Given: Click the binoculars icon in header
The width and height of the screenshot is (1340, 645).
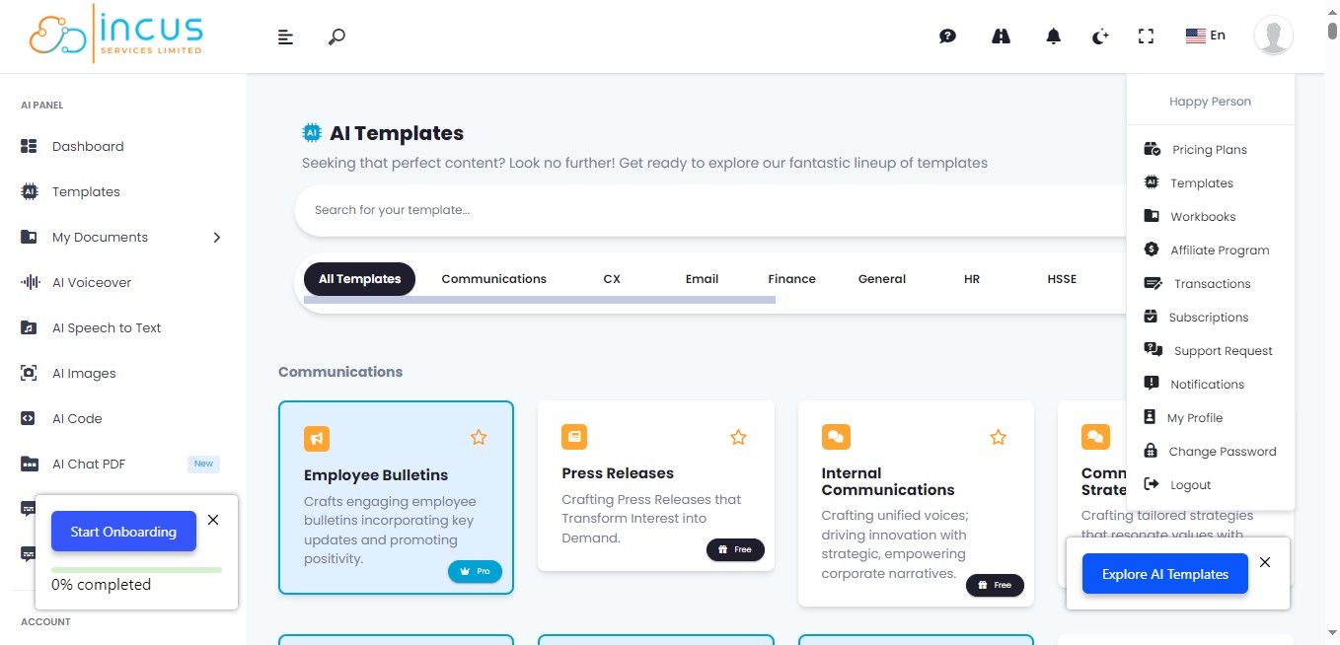Looking at the screenshot, I should (1001, 36).
